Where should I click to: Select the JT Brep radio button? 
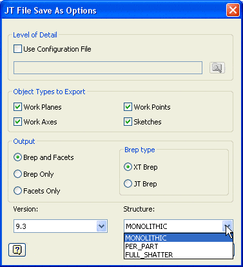tap(128, 184)
